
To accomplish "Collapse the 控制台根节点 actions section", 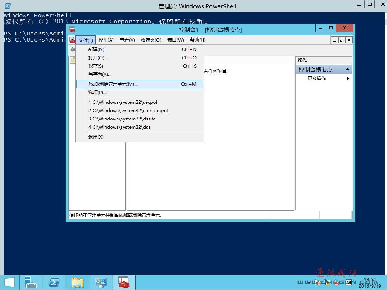I will pos(348,70).
